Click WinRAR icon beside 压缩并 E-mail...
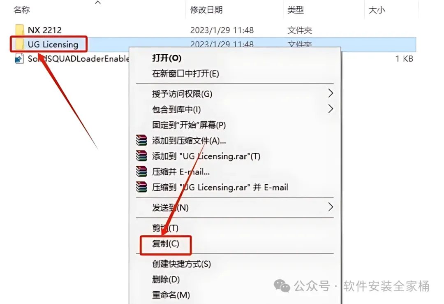Image resolution: width=444 pixels, height=304 pixels. click(x=141, y=172)
